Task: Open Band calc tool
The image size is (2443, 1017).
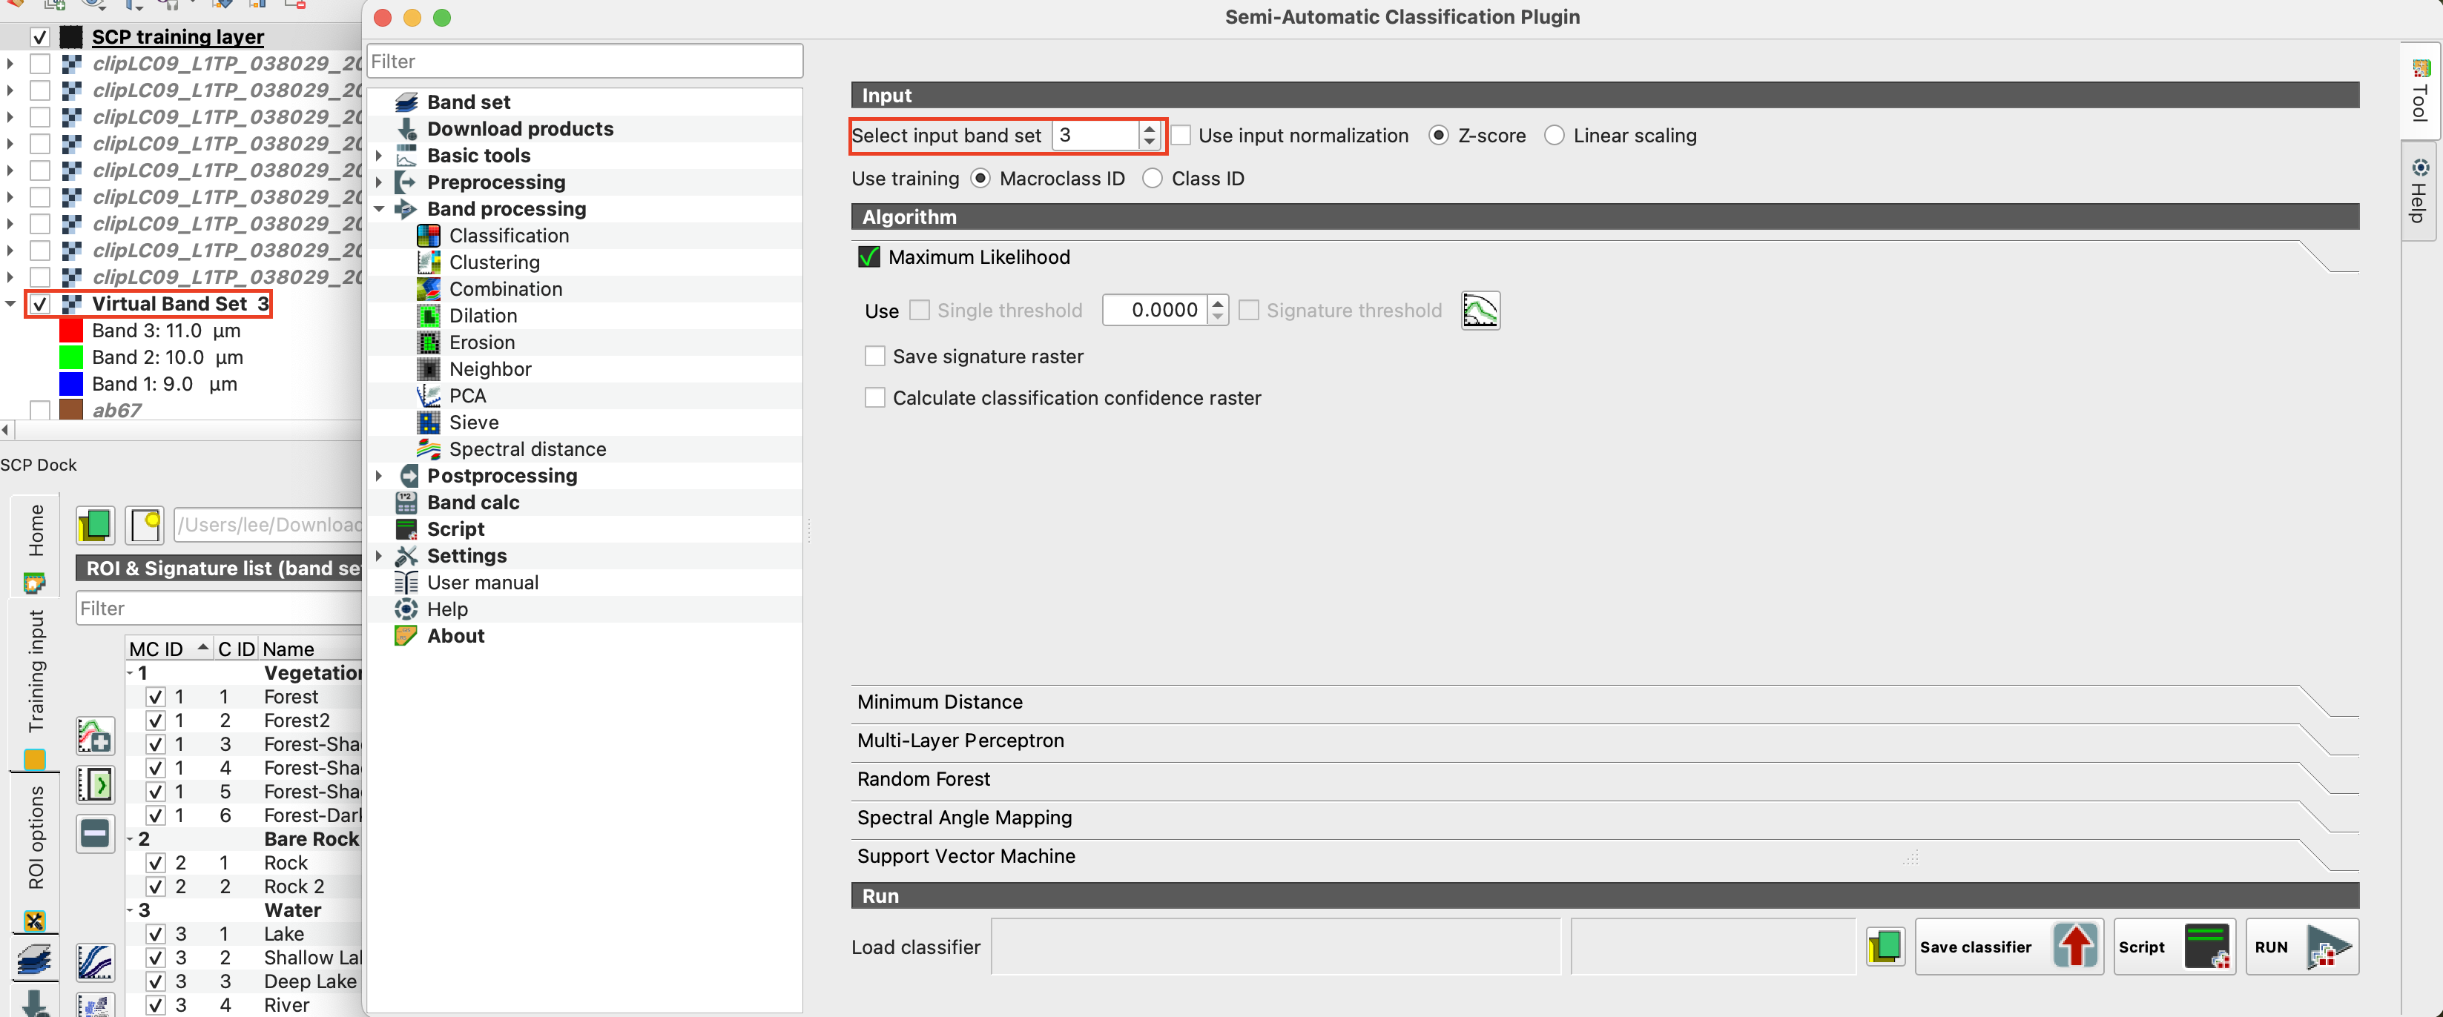Action: coord(472,501)
